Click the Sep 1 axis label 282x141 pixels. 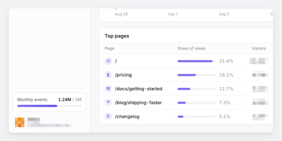173,14
